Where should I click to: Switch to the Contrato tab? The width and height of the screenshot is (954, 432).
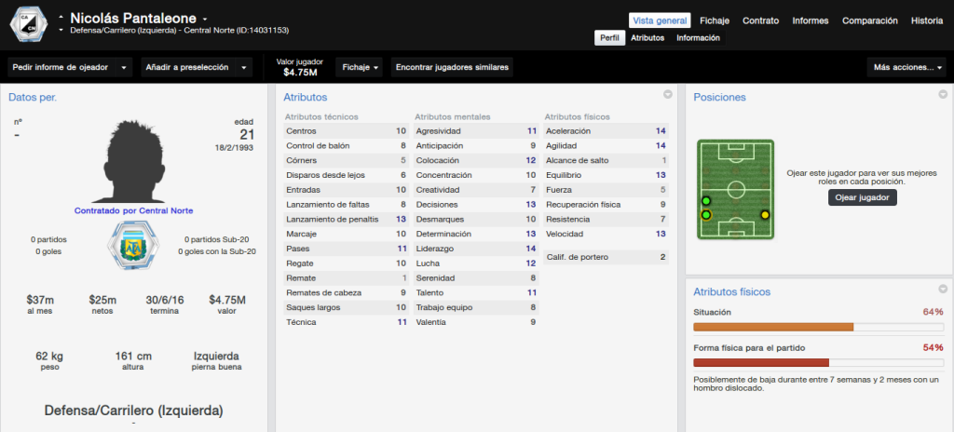click(760, 20)
